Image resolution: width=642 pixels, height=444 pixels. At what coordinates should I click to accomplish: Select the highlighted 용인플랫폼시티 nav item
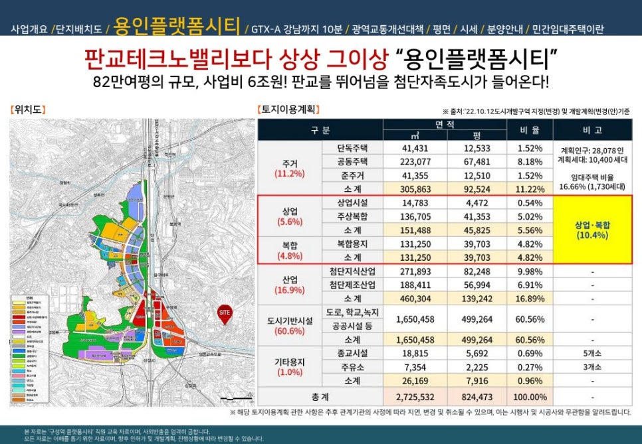(177, 26)
